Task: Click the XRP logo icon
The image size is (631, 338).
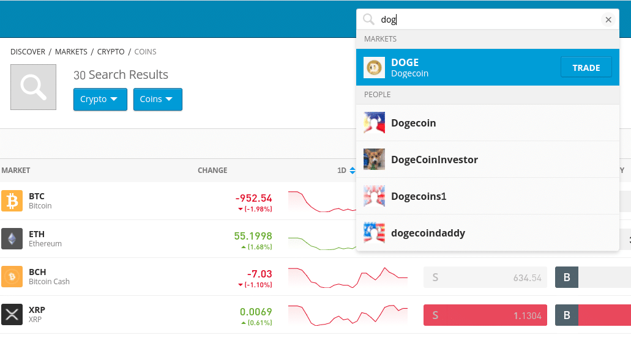Action: coord(12,314)
